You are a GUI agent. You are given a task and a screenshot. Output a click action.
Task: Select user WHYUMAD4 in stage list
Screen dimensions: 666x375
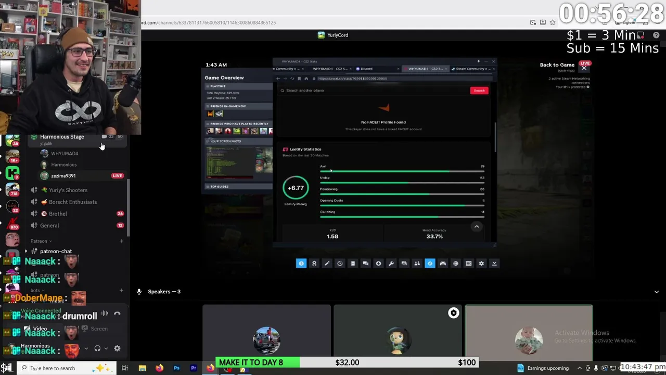pyautogui.click(x=65, y=154)
